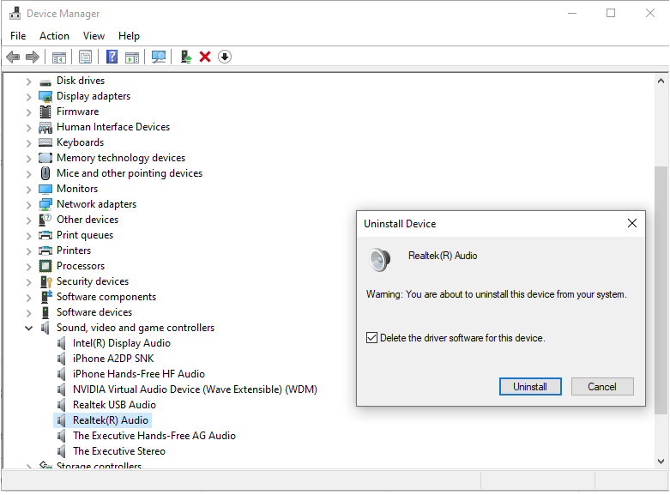This screenshot has width=670, height=495.
Task: Open the Help menu
Action: 129,36
